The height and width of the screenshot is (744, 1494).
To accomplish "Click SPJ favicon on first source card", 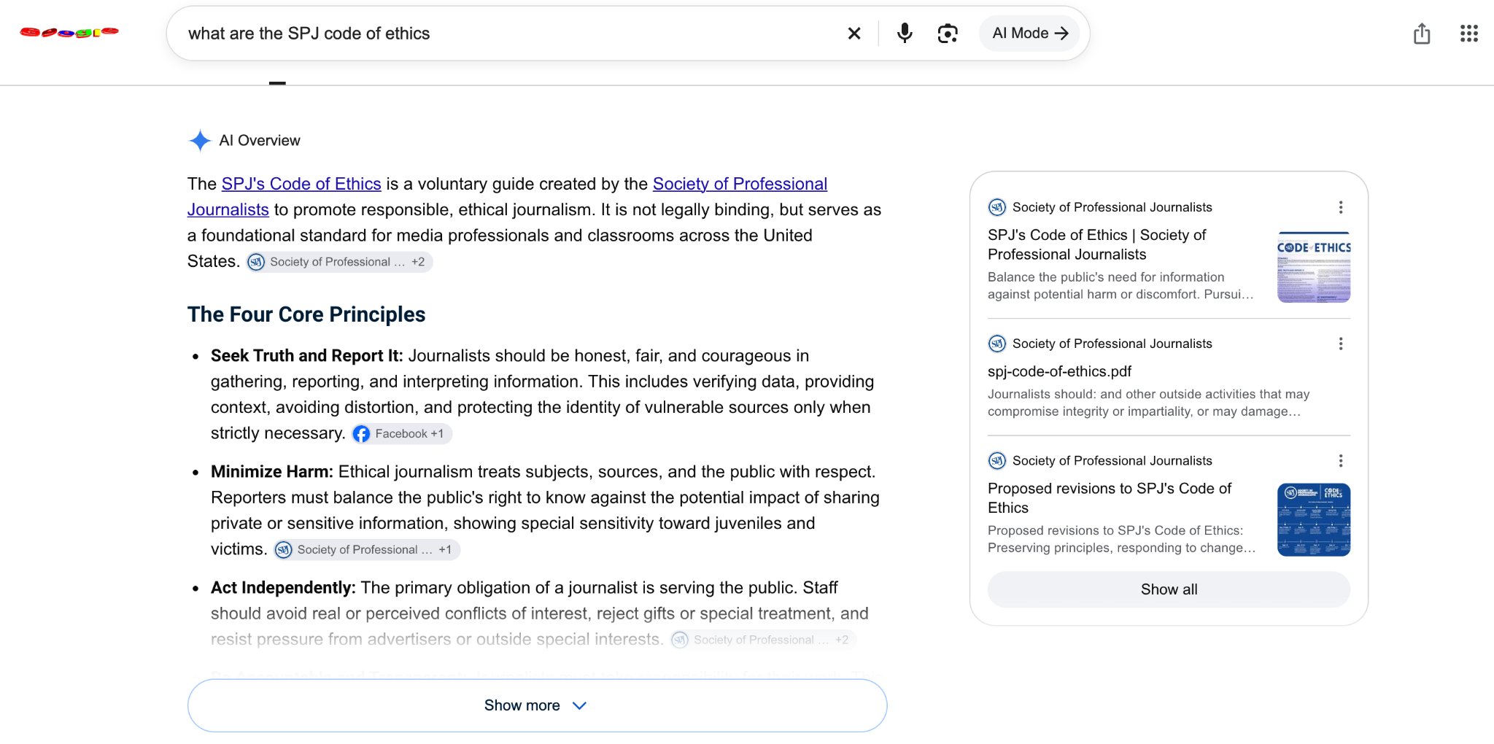I will tap(996, 207).
